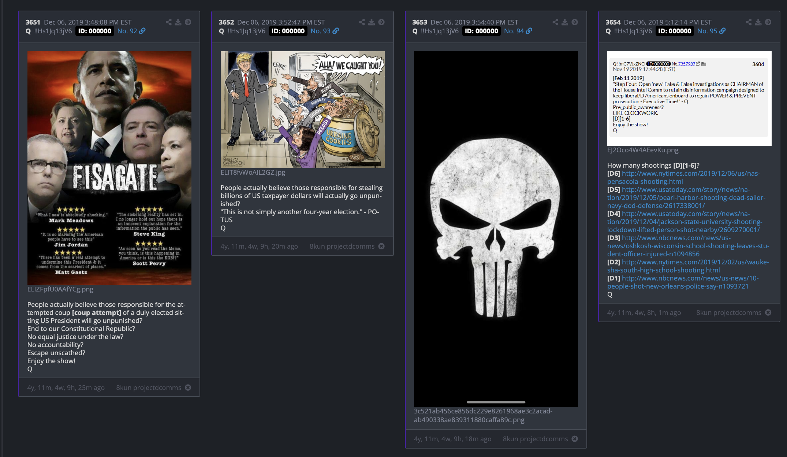Open the [D1] nbcnews New Orleans shooting link
The height and width of the screenshot is (457, 787).
coord(683,282)
